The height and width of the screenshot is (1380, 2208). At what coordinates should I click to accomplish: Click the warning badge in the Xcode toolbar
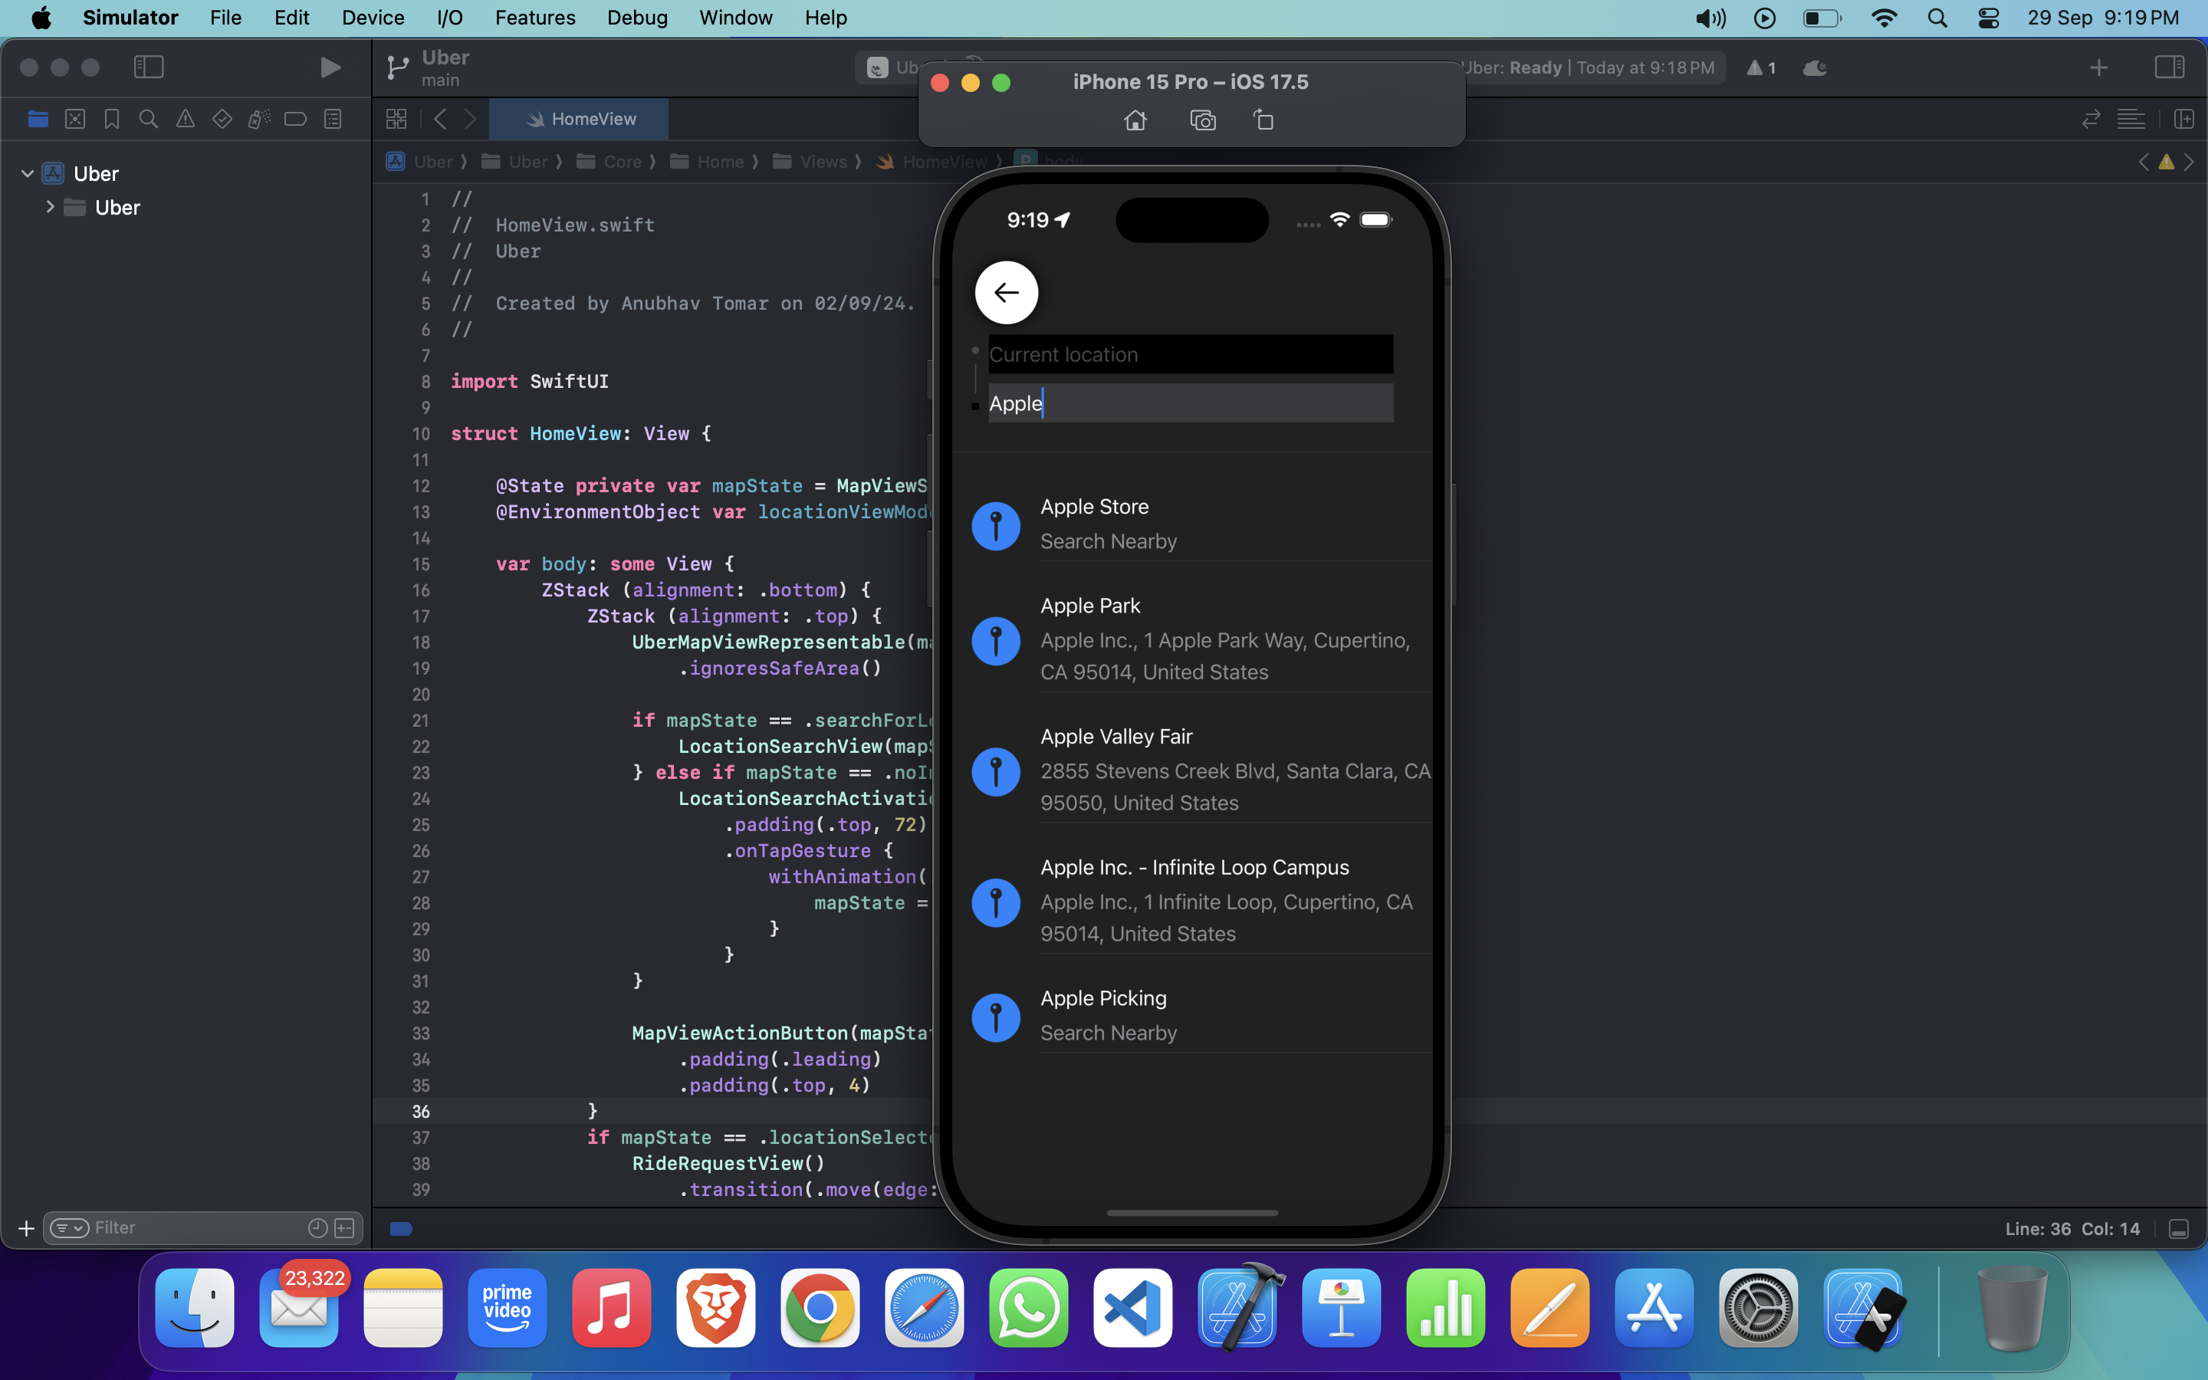[1760, 67]
